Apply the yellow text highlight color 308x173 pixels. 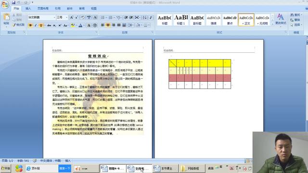[72, 25]
